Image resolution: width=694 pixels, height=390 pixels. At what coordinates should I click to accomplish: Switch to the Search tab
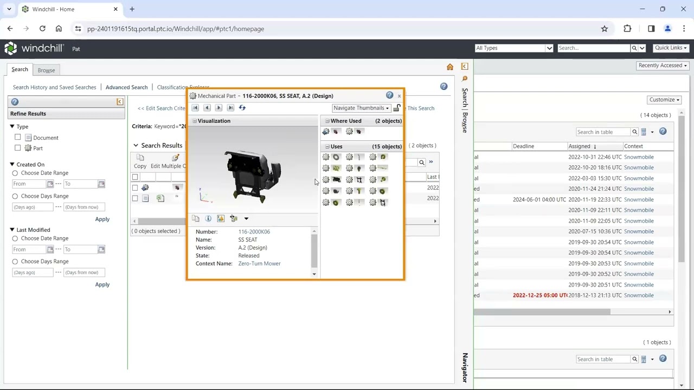(x=20, y=69)
